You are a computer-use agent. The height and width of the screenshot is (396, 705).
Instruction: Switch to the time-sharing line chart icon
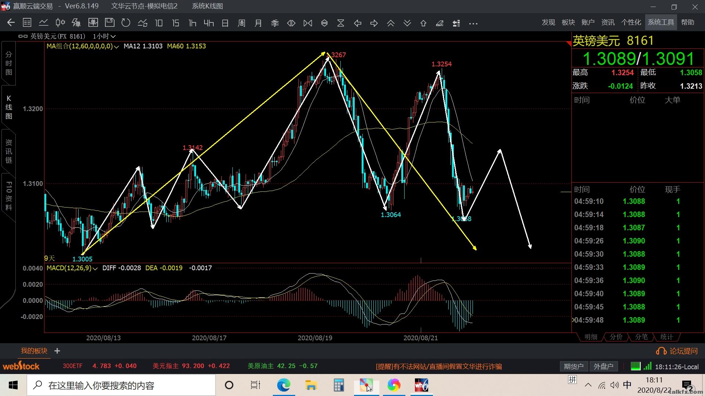tap(44, 23)
